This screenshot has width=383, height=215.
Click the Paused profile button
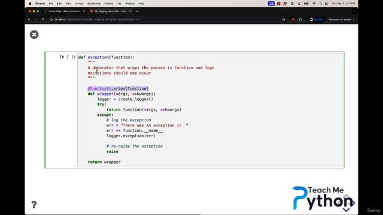point(317,20)
